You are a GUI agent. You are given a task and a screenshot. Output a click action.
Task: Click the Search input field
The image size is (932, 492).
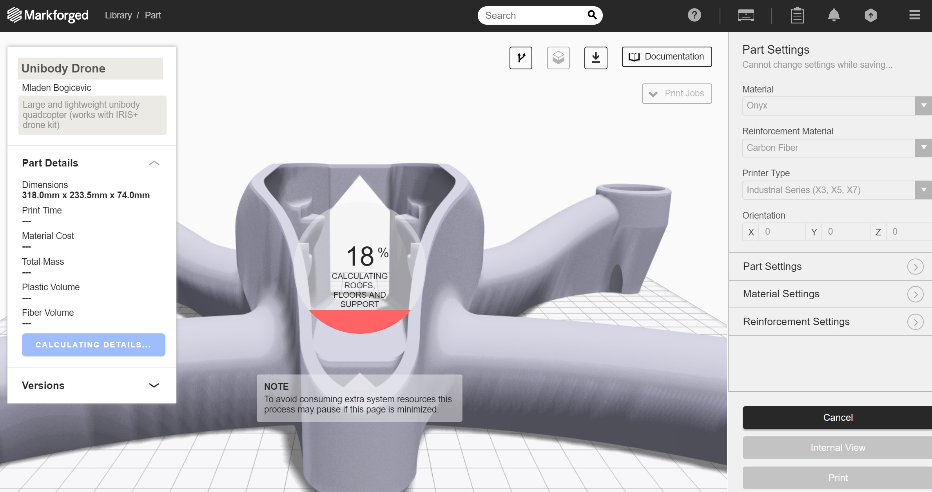533,15
